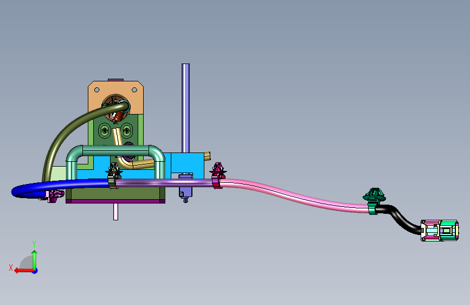This screenshot has height=305, width=470.
Task: Select the left green screw on bracket
Action: coord(105,131)
